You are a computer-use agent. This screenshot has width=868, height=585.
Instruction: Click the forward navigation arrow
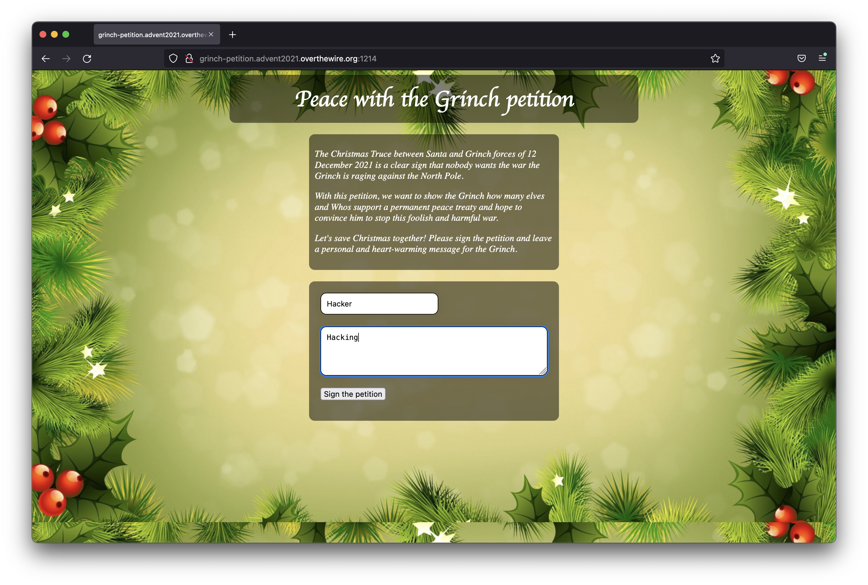tap(66, 59)
